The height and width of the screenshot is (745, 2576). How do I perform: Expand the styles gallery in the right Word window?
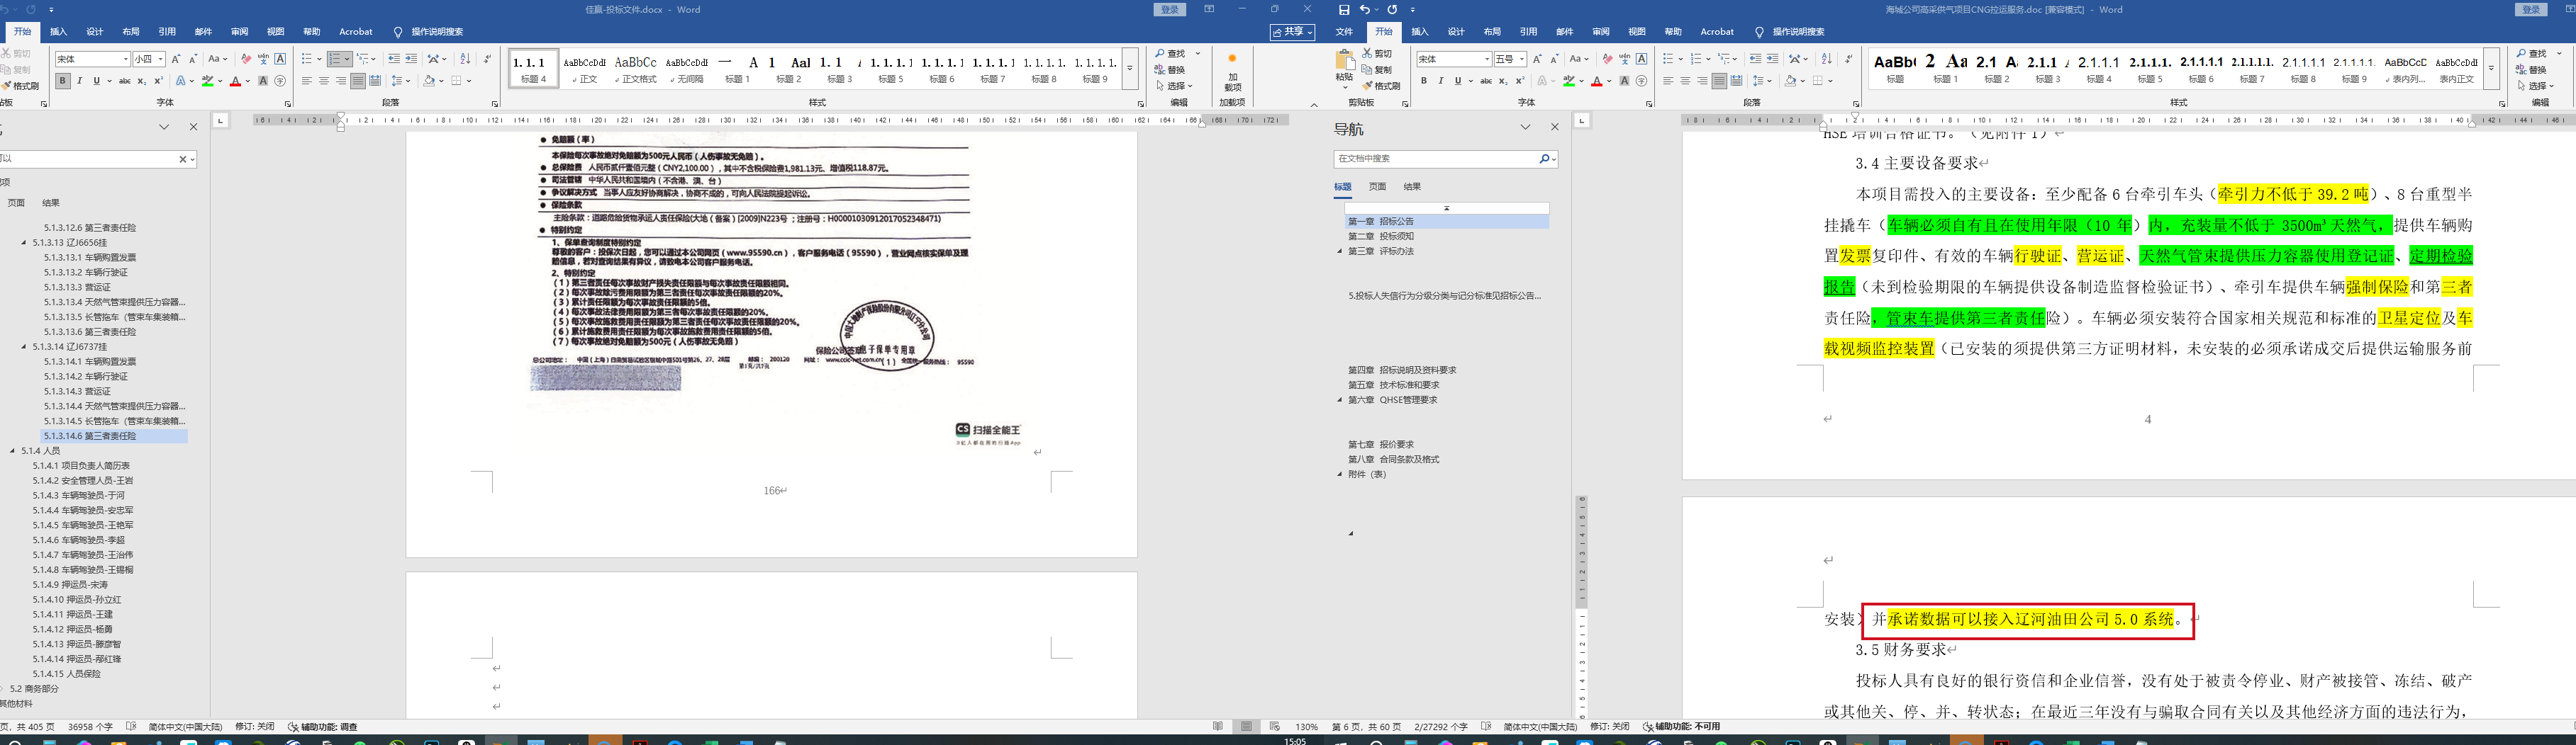point(2491,69)
